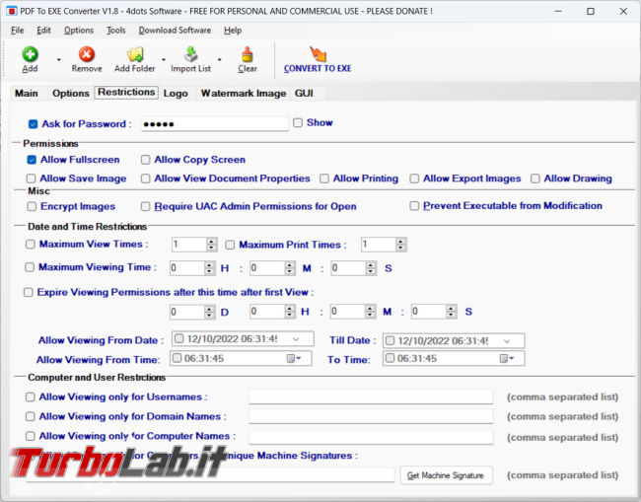Open the Add button dropdown arrow

coord(59,60)
